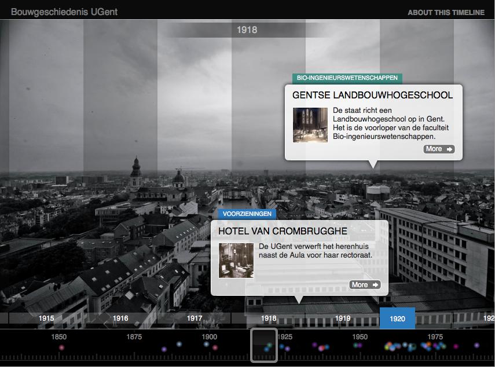The image size is (495, 367).
Task: Jump to year 1919 on the year band
Action: pos(343,318)
